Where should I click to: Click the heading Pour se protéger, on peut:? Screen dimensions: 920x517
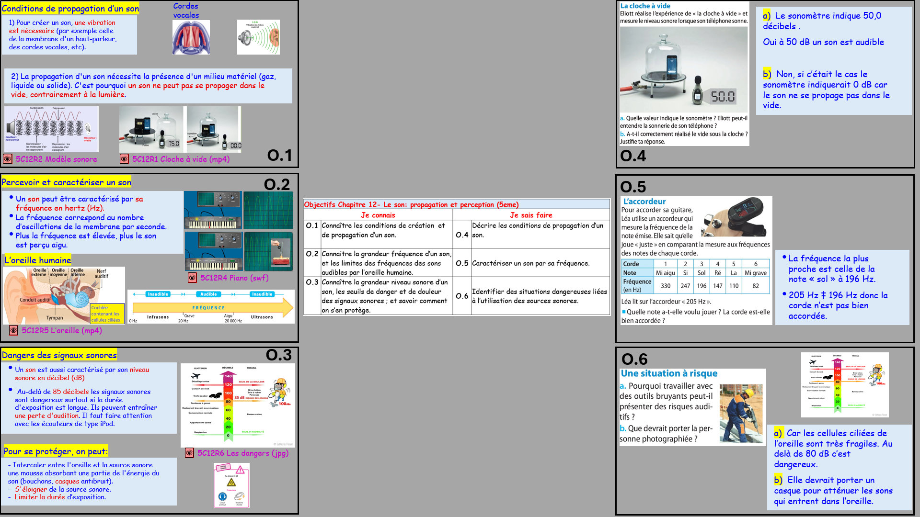[x=56, y=451]
